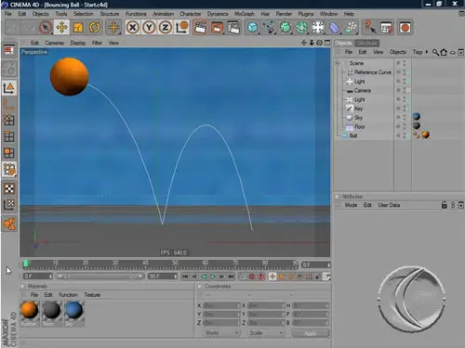Select the dark grey material swatch
Image resolution: width=465 pixels, height=348 pixels.
52,310
